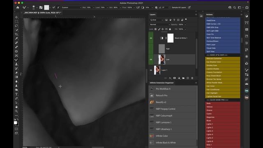The image size is (263, 148).
Task: Select the _DSC3904.NEF document tab
Action: coord(42,13)
